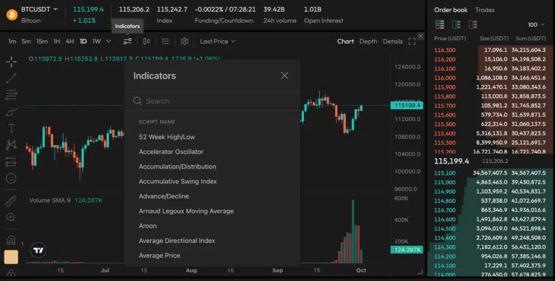Screen dimensions: 555x281
Task: Show only buy orders in order book
Action: click(x=456, y=24)
